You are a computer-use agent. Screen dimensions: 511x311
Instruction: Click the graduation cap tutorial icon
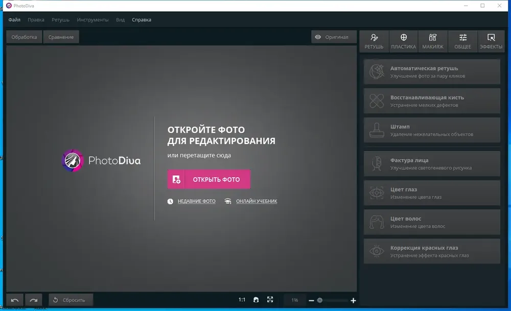pyautogui.click(x=228, y=201)
